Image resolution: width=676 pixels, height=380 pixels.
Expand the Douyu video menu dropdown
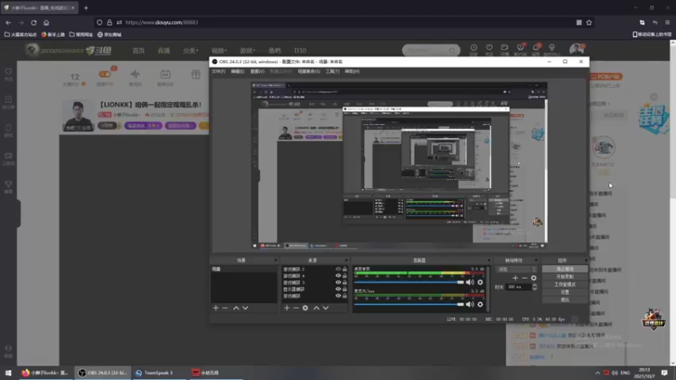(x=219, y=51)
